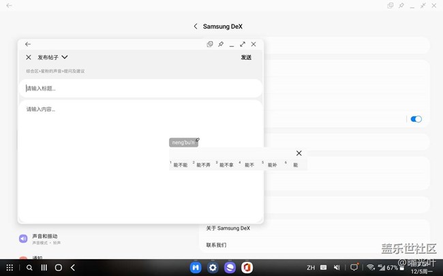
Task: Open 声音和振动 settings
Action: click(45, 237)
